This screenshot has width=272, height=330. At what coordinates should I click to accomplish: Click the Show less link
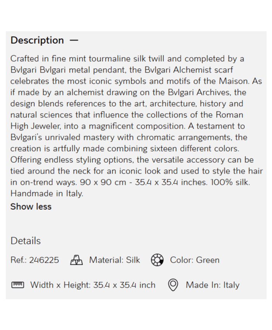(x=31, y=207)
